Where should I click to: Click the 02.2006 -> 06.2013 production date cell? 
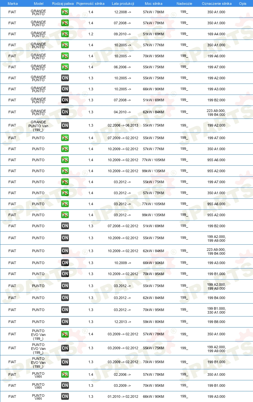click(123, 125)
